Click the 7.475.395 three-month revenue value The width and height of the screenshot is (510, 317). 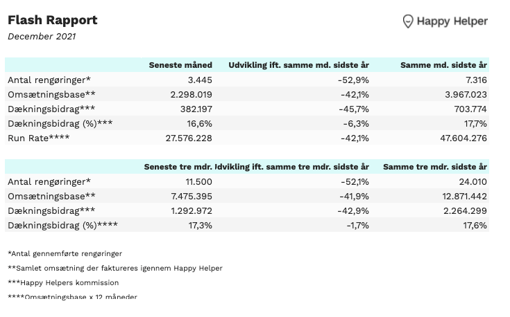tap(192, 197)
